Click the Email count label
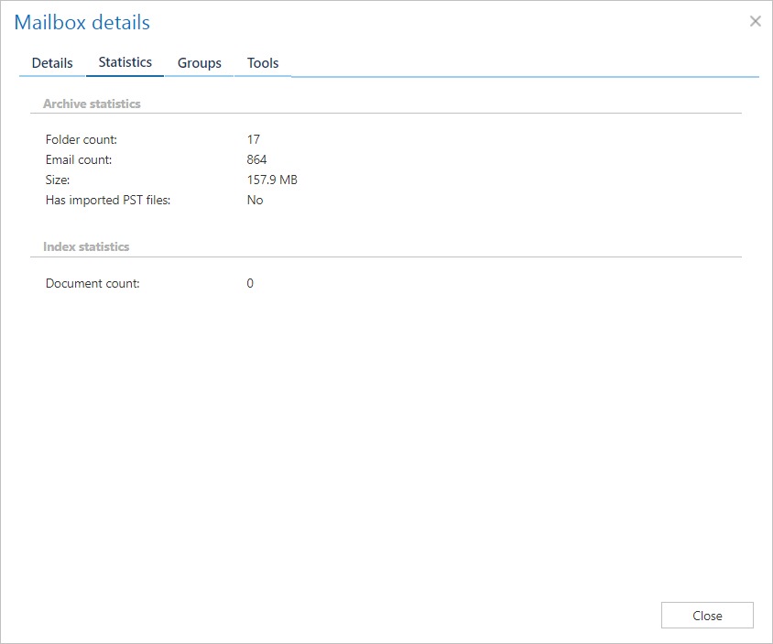 [x=79, y=159]
